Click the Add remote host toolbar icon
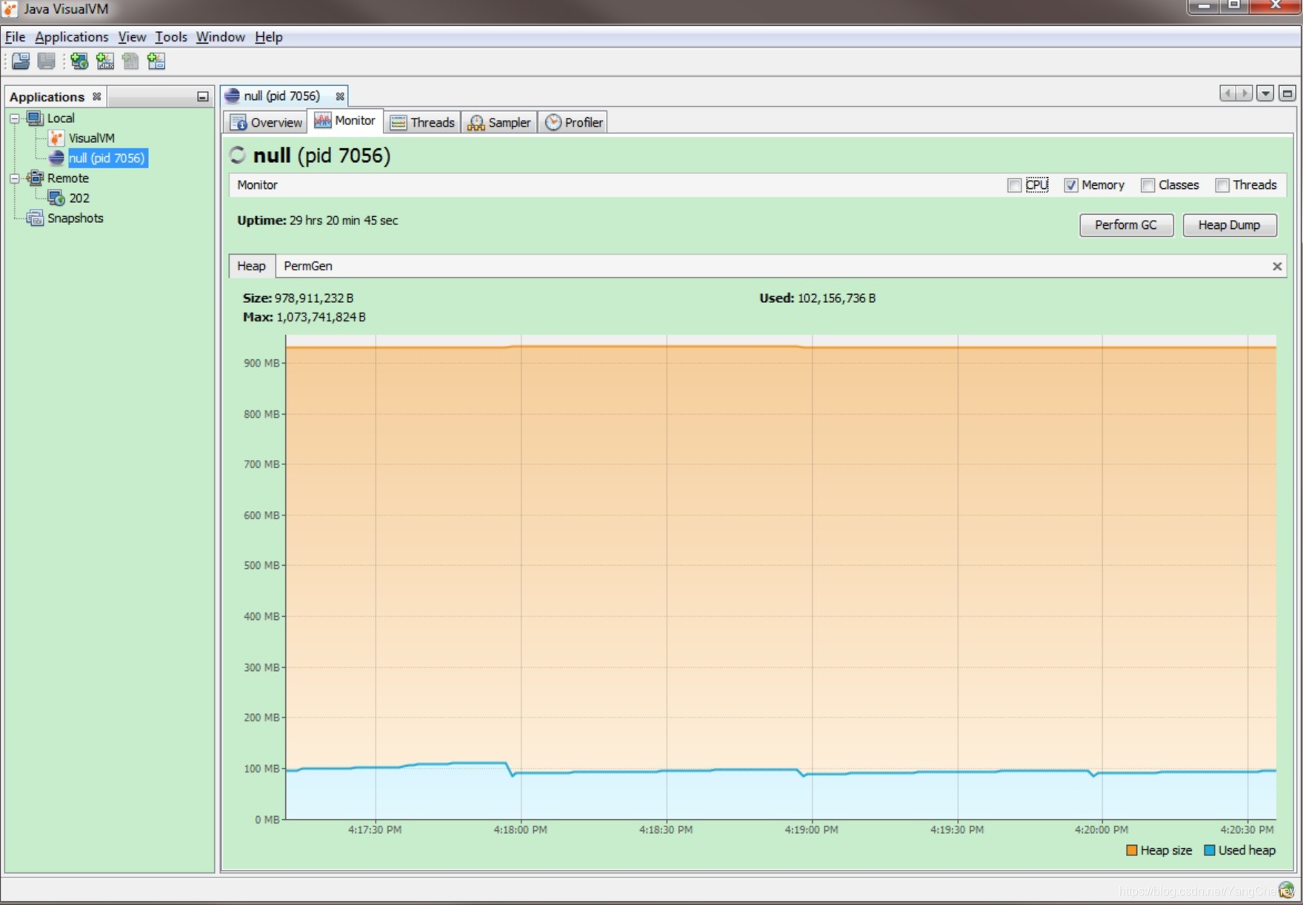The image size is (1303, 905). click(79, 61)
